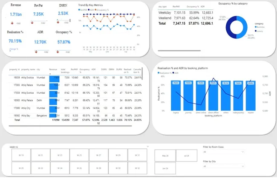Open the Filter by Room Class dropdown
This screenshot has width=277, height=179.
point(224,152)
